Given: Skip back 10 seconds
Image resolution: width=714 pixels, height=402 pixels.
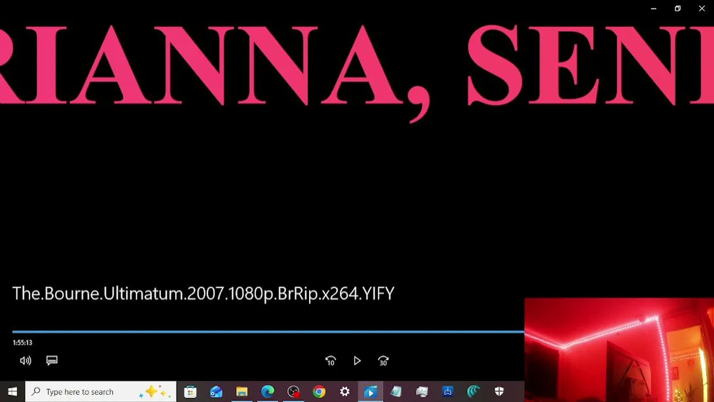Looking at the screenshot, I should [x=331, y=361].
